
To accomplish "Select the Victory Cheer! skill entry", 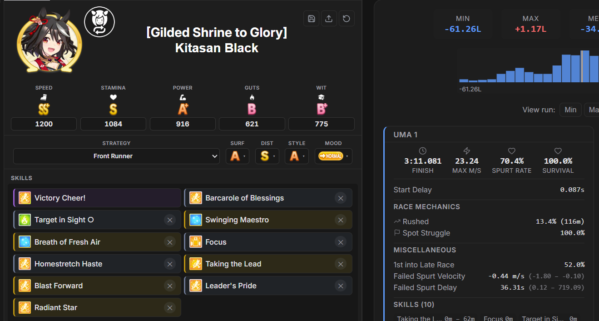I will [97, 198].
